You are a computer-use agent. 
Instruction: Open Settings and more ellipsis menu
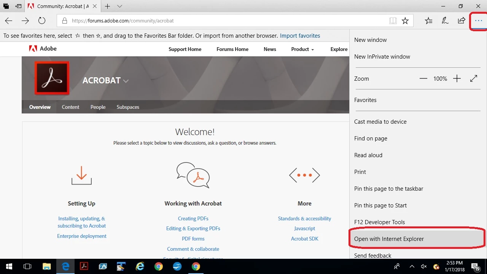tap(478, 21)
